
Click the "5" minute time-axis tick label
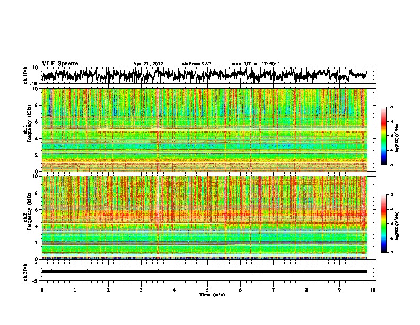tap(207, 290)
